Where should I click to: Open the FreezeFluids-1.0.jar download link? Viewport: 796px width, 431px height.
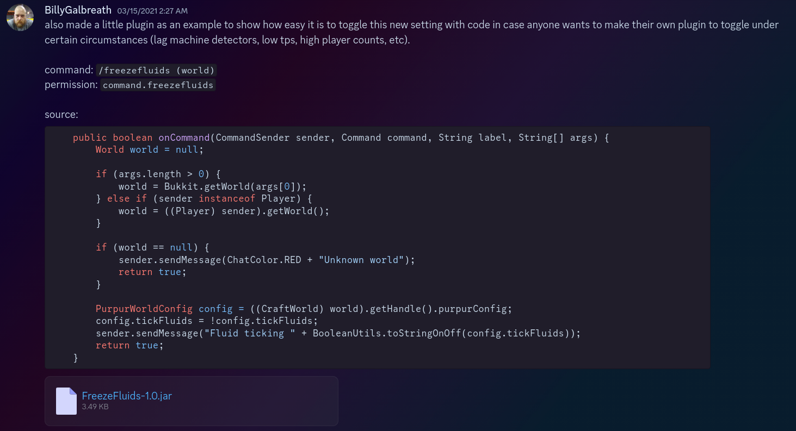point(127,396)
